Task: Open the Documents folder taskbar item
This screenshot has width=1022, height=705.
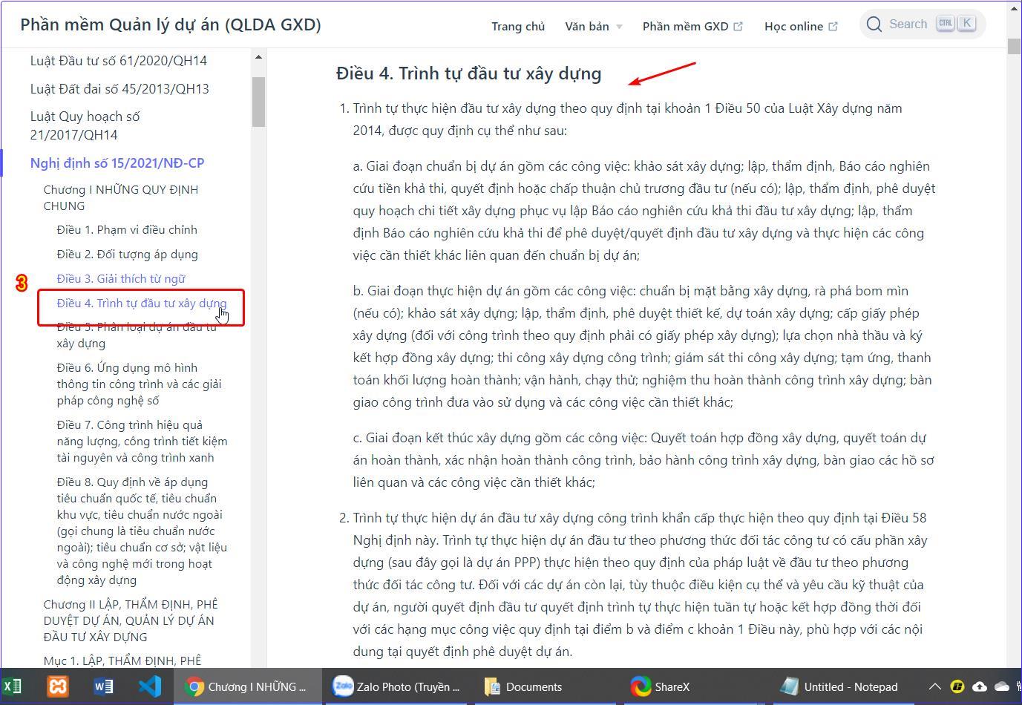Action: pos(524,686)
